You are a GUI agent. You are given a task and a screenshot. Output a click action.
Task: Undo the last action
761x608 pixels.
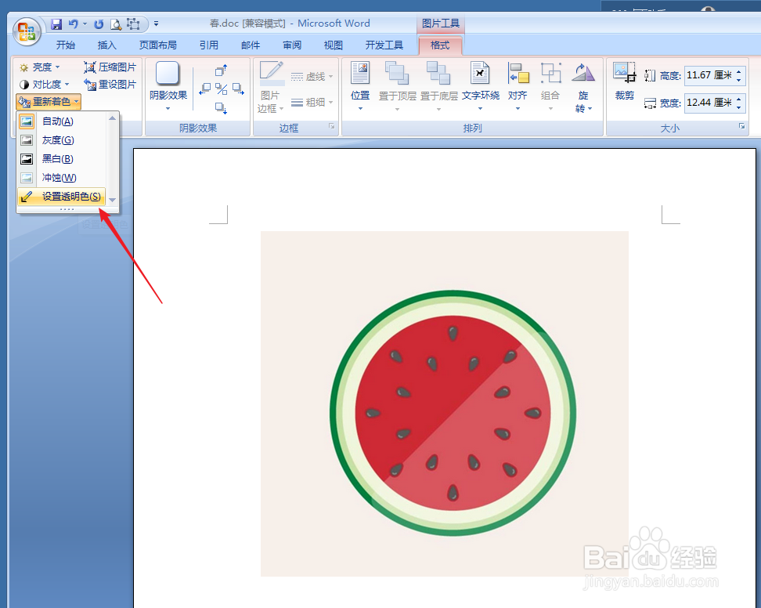[x=74, y=24]
